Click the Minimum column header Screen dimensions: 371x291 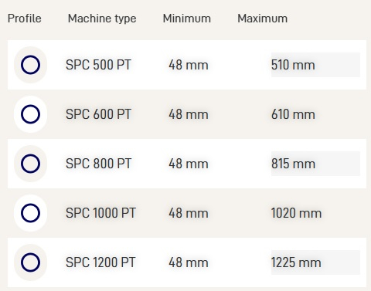pyautogui.click(x=187, y=19)
